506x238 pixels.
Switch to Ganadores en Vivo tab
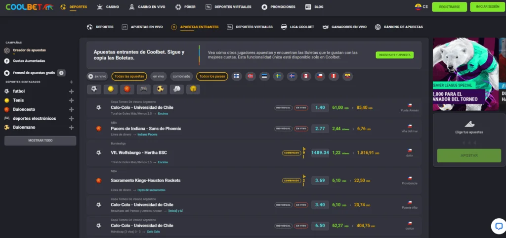(x=344, y=27)
